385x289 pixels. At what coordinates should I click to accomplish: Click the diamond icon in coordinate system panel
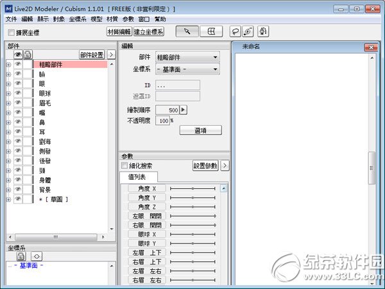point(37,256)
